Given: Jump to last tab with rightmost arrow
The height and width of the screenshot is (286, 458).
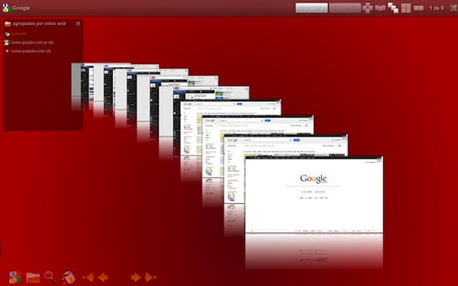Looking at the screenshot, I should pos(150,277).
